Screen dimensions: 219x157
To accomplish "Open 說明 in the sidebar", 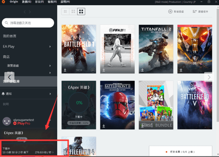I will [x=6, y=104].
